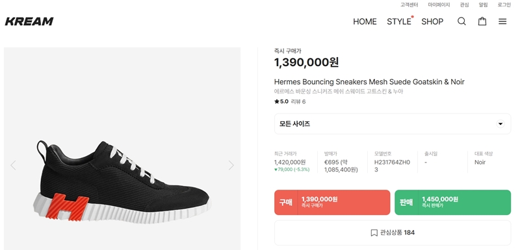Click the size dropdown circular arrow
520x250 pixels.
500,124
